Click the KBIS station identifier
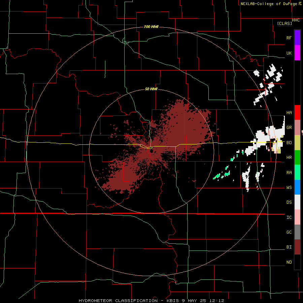 [173, 301]
